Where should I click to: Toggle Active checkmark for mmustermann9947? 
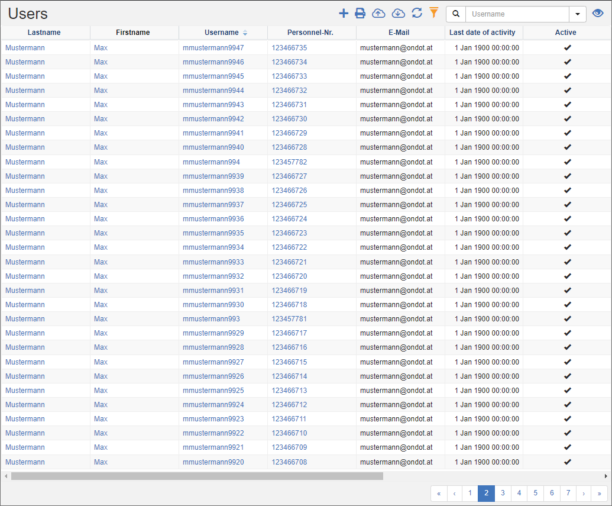pos(568,47)
